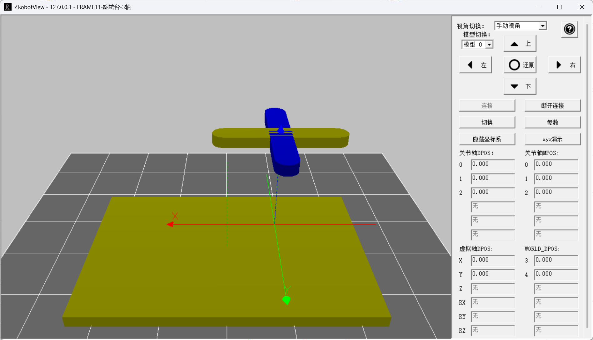Screen dimensions: 593x340
Task: Open the 参数 parameters dialog
Action: 552,122
